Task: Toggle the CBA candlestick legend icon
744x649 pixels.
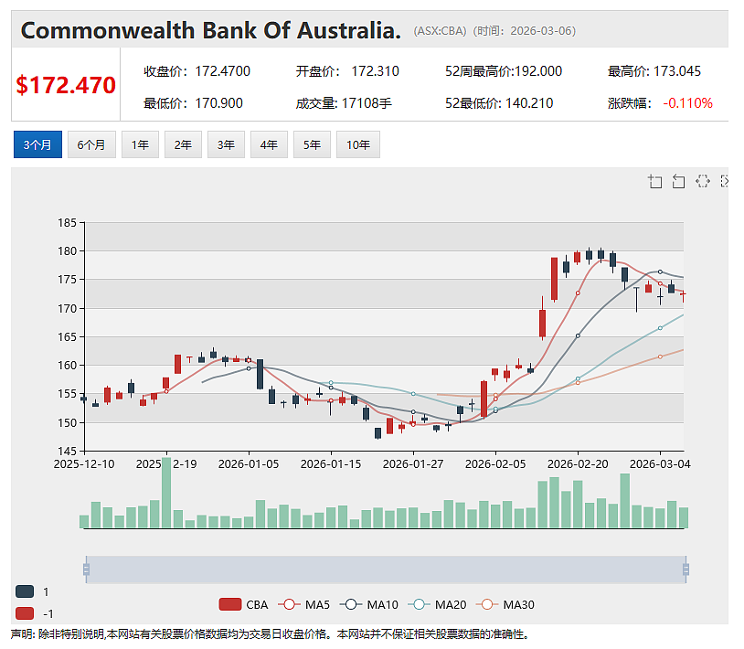Action: point(230,604)
